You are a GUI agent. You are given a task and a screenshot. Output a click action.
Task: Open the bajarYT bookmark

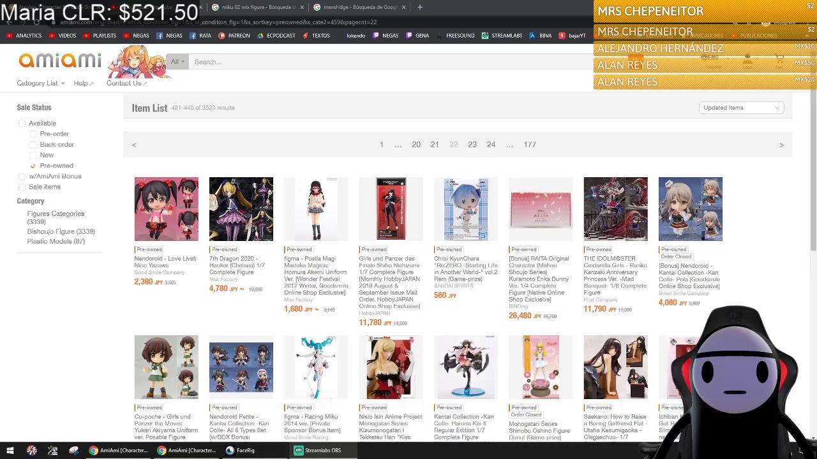tap(573, 36)
